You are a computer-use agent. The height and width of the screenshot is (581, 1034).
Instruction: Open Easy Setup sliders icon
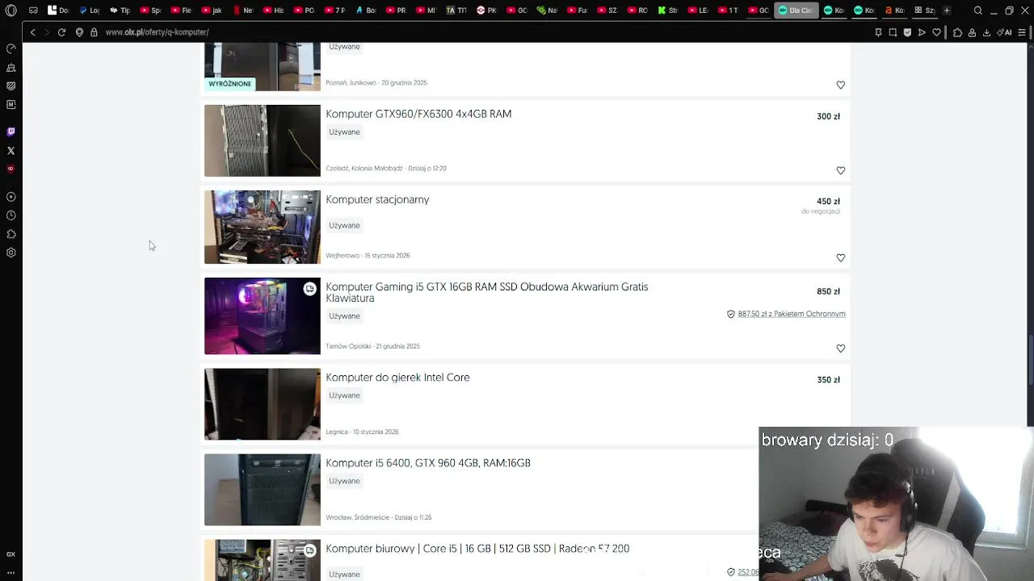[1022, 32]
